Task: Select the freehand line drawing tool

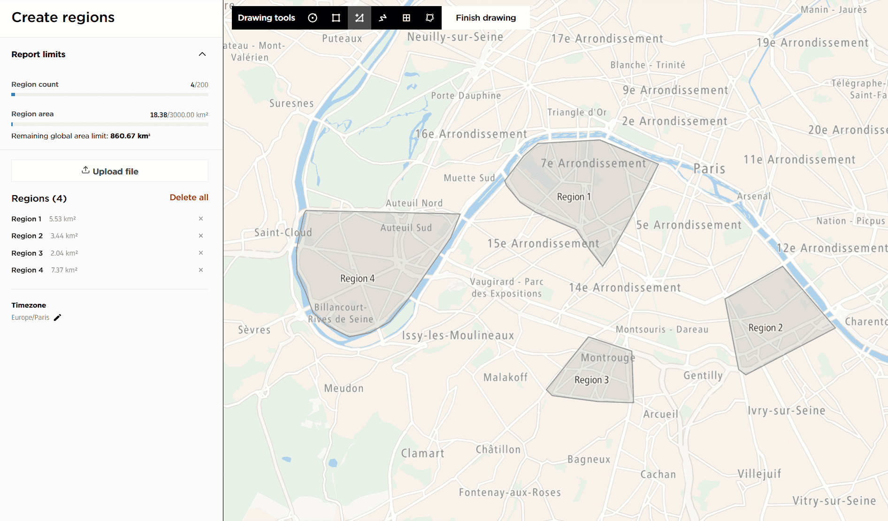Action: click(x=383, y=18)
